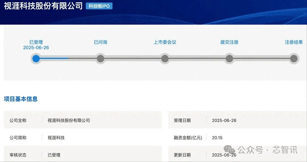Image resolution: width=307 pixels, height=162 pixels.
Task: Click the 已问询 stage label
Action: tap(100, 42)
